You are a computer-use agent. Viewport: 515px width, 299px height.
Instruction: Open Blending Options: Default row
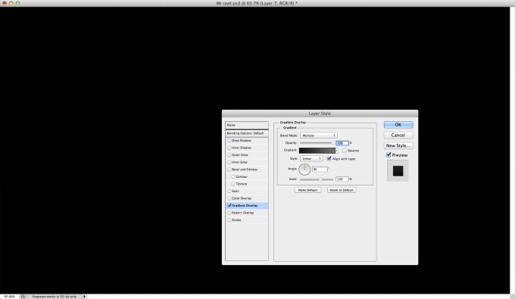tap(247, 133)
